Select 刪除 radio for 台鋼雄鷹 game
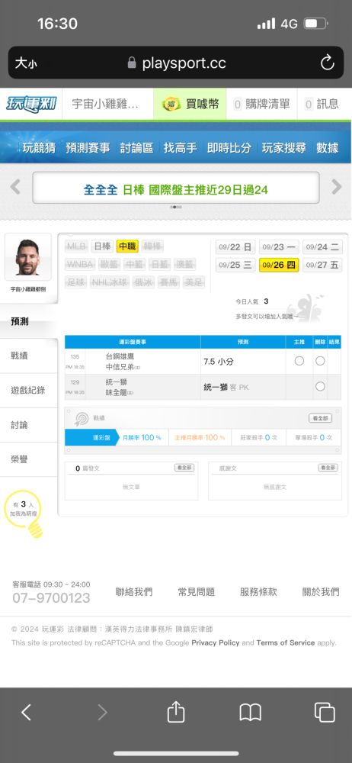 pyautogui.click(x=320, y=361)
